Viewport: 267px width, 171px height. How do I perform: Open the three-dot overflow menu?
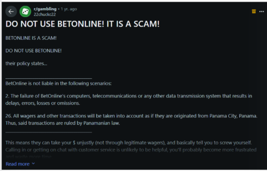point(262,12)
